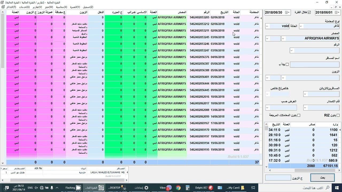Click the muted volume tray icon
The height and width of the screenshot is (192, 342).
tap(36, 188)
